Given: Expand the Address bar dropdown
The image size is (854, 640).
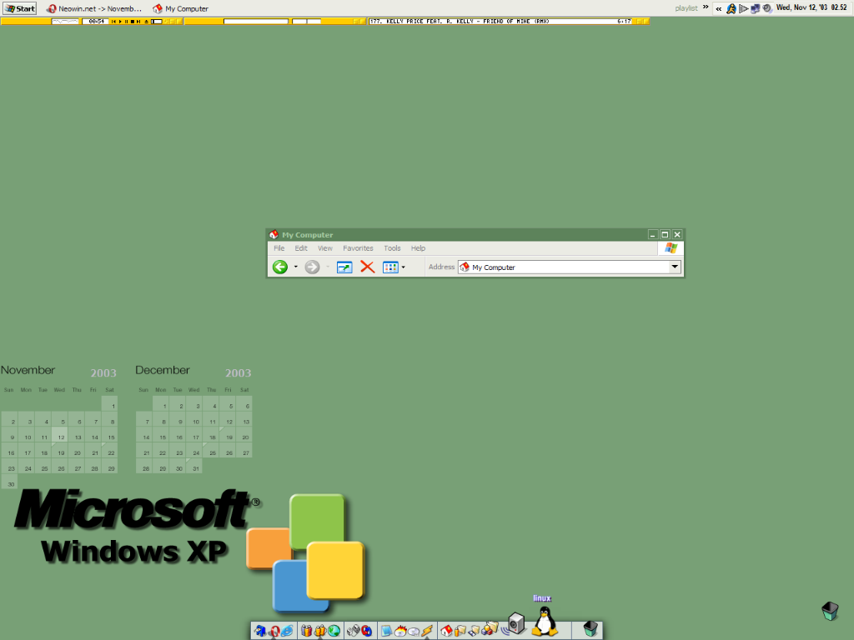Looking at the screenshot, I should (x=675, y=267).
